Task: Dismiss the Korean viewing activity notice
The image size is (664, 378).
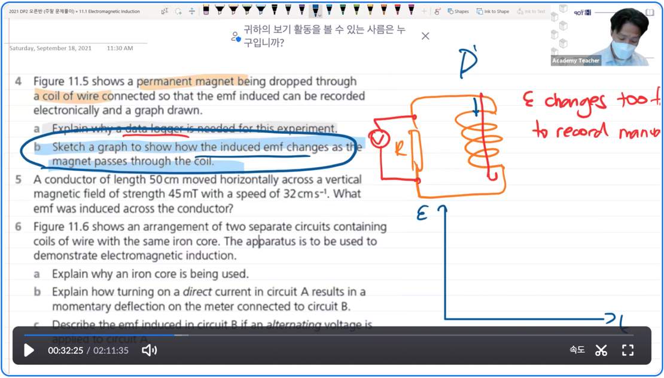Action: (x=425, y=36)
